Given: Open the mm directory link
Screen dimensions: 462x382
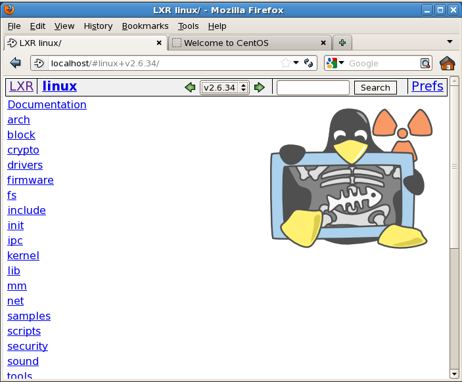Looking at the screenshot, I should (x=17, y=286).
